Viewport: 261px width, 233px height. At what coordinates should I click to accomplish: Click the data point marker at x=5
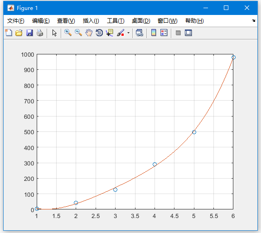click(x=194, y=132)
